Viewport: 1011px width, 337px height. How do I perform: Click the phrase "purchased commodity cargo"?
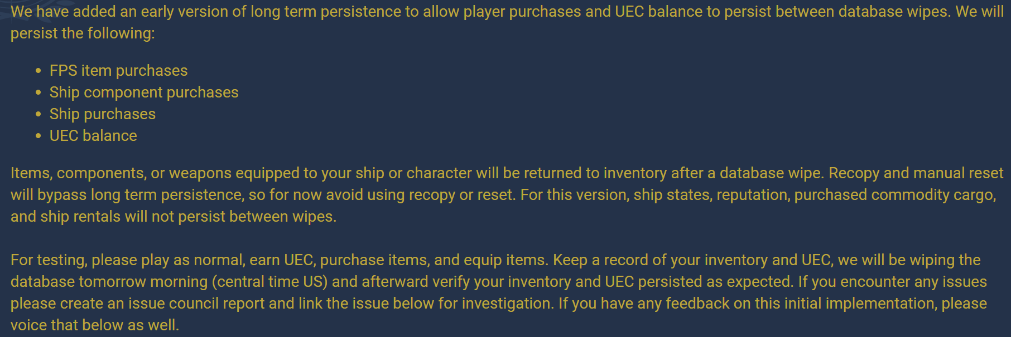[894, 195]
